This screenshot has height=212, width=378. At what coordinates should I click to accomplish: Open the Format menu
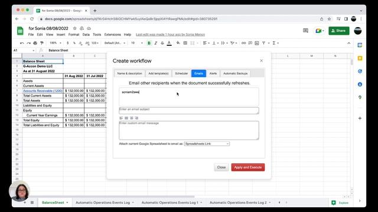tap(74, 35)
